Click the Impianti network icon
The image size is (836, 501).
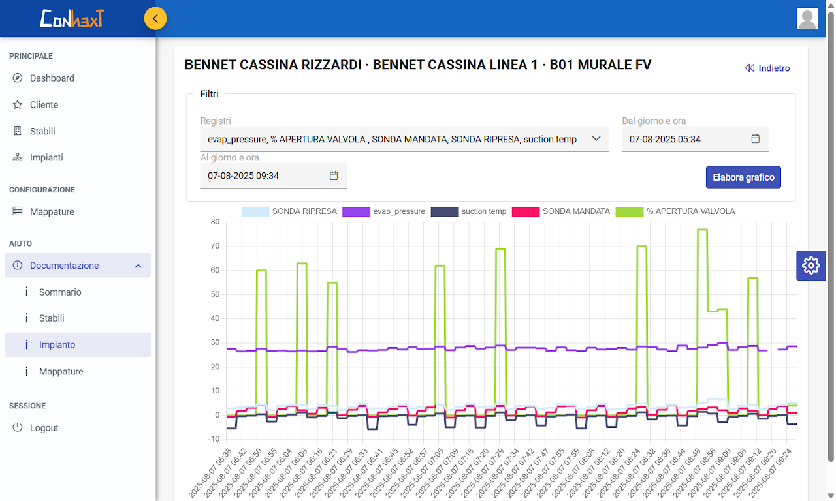(18, 158)
